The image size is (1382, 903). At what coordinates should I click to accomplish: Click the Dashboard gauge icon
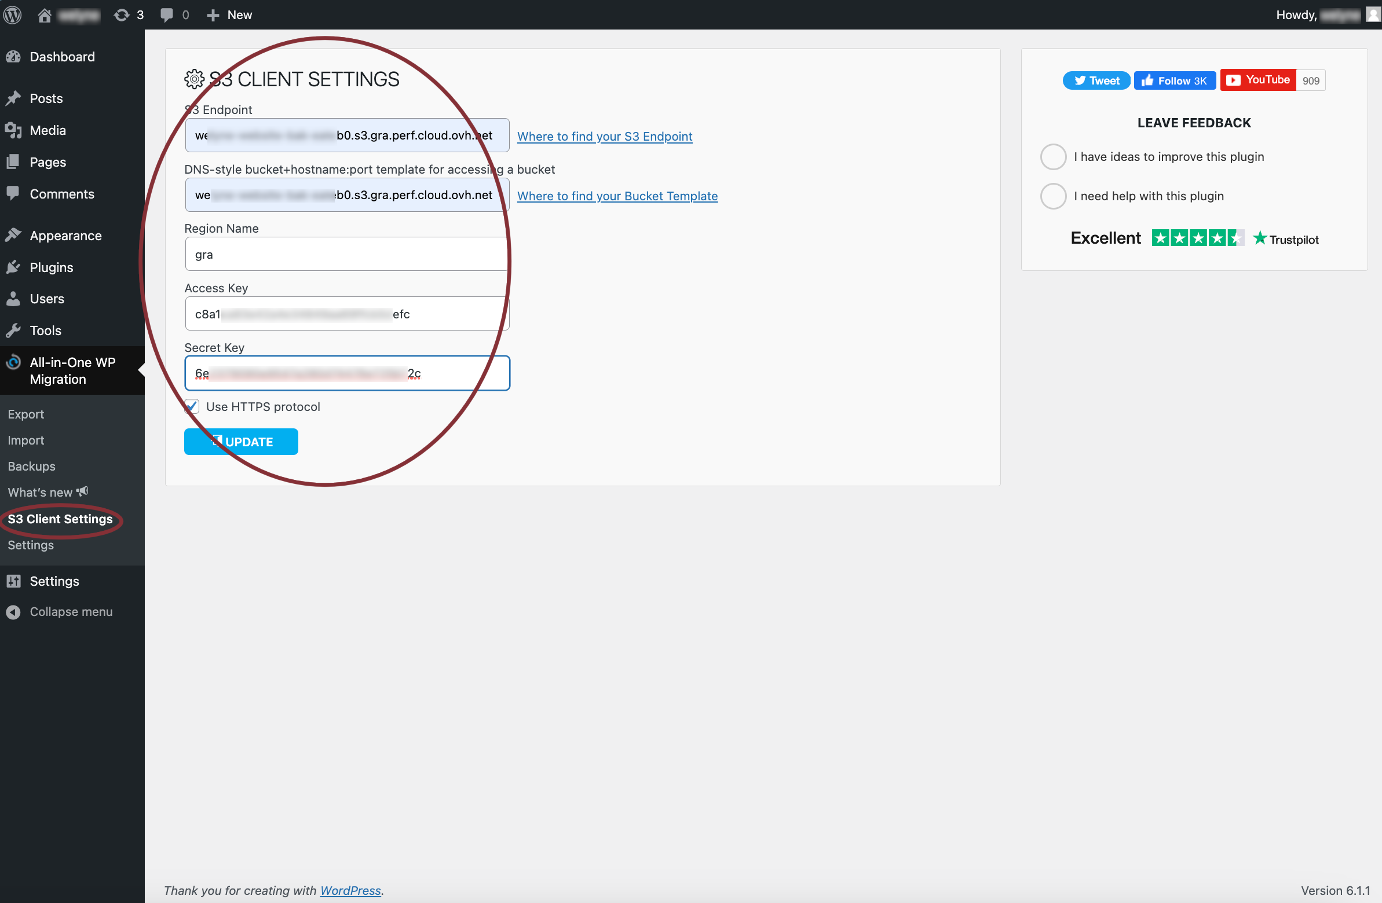point(13,57)
